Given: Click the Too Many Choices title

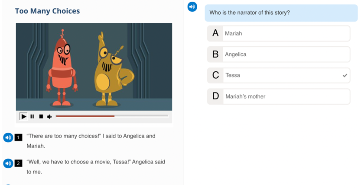Looking at the screenshot, I should (x=47, y=11).
